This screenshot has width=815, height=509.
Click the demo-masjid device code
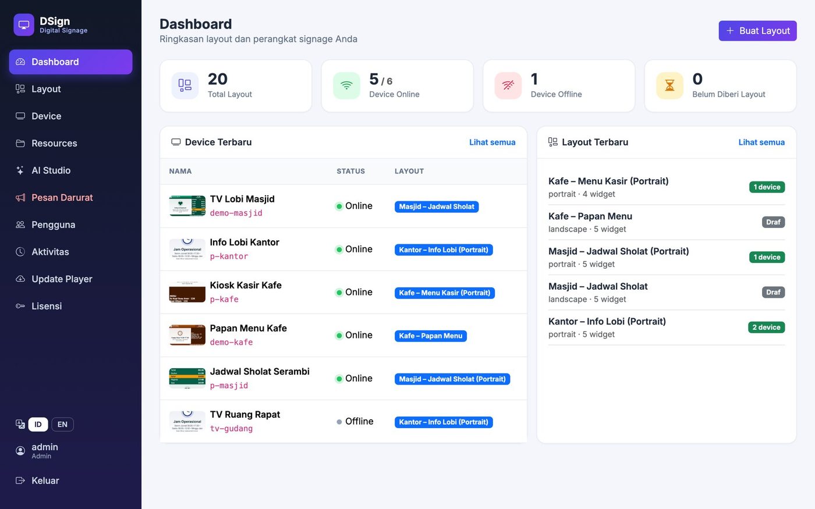(236, 213)
